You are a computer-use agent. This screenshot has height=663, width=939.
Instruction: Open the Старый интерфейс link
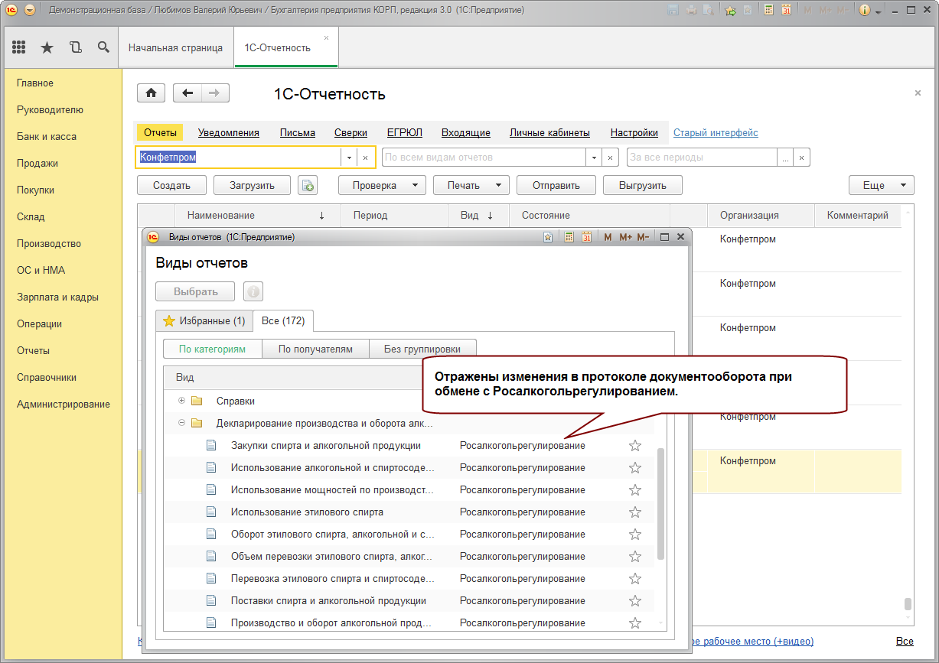point(716,132)
